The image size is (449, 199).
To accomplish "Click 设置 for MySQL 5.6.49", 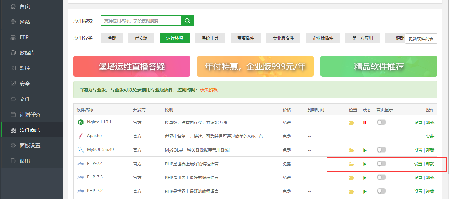I will (418, 150).
